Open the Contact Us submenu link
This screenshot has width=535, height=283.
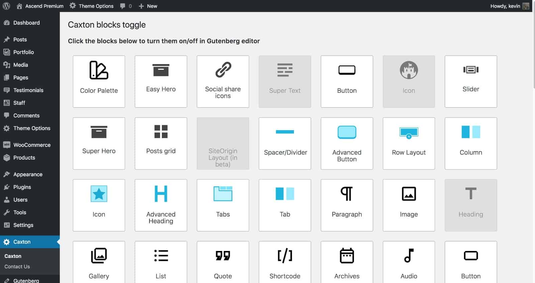point(17,267)
